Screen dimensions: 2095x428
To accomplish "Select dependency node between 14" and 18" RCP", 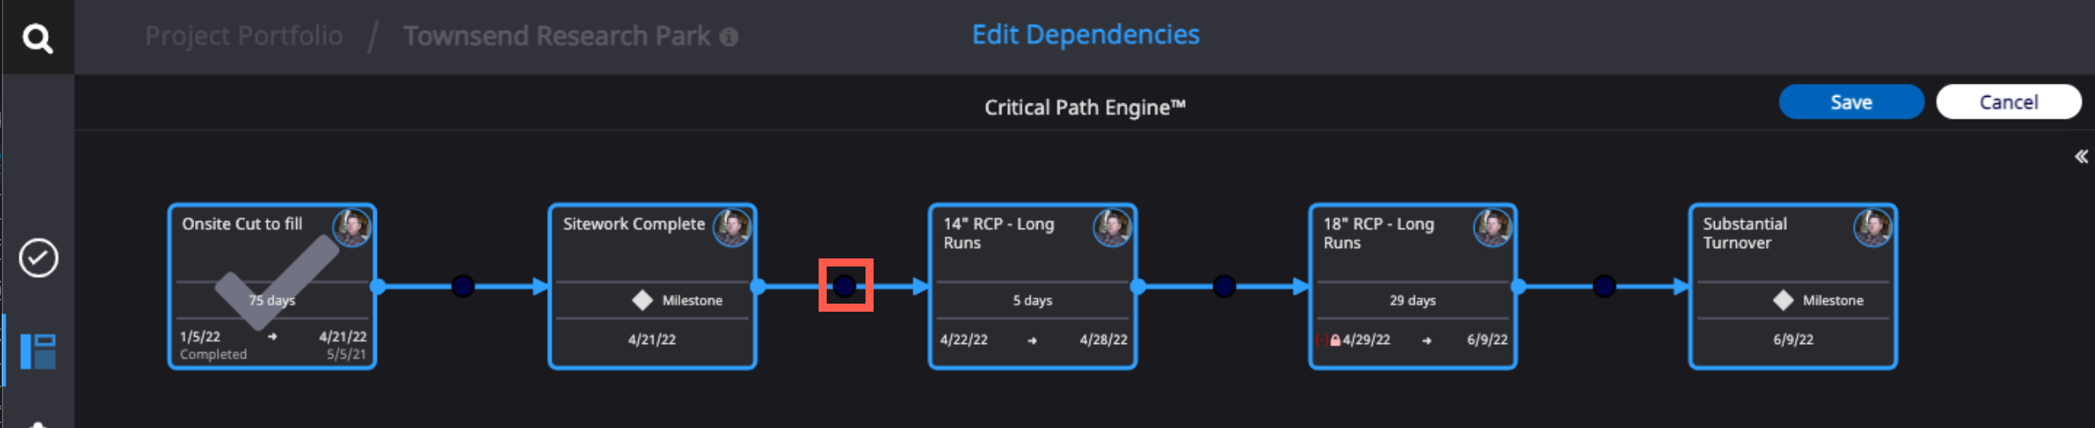I will tap(1224, 286).
